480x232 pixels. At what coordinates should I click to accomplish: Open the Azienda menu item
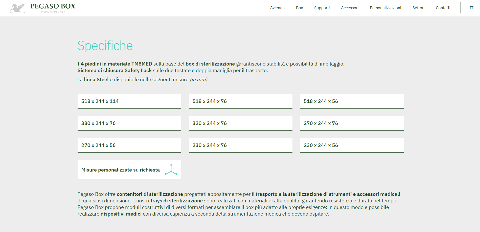point(277,8)
